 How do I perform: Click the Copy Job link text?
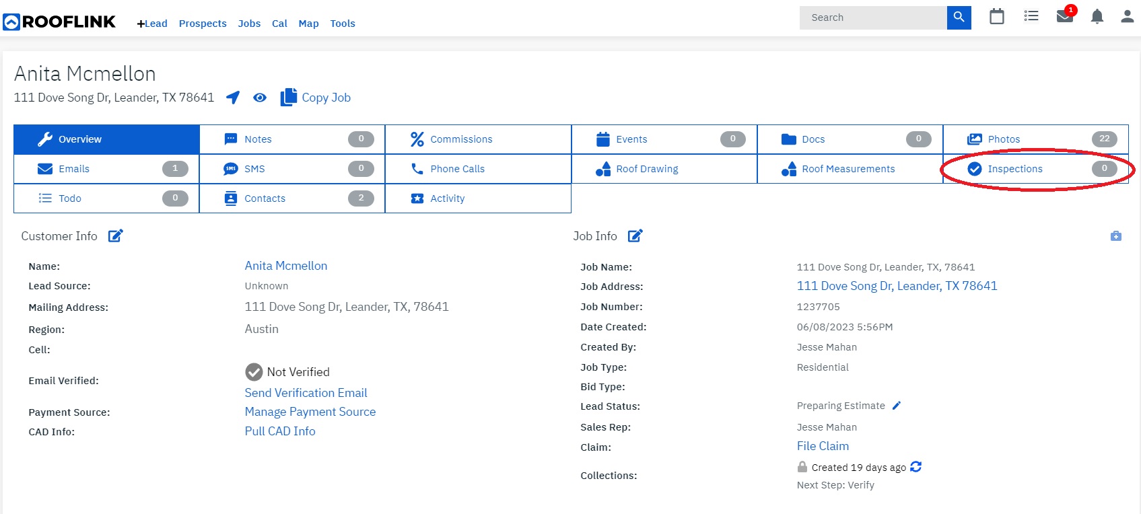pyautogui.click(x=326, y=98)
